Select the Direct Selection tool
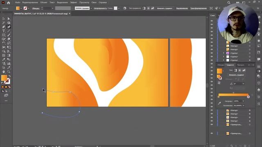 [x=9, y=19]
